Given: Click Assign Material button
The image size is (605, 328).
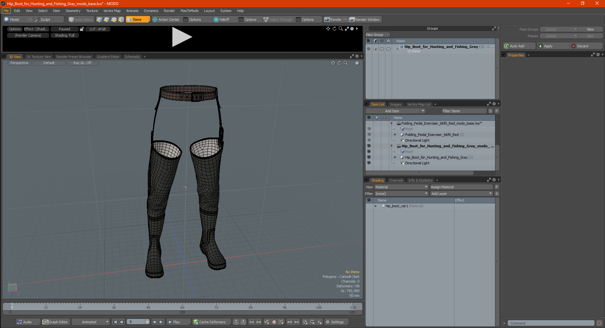Looking at the screenshot, I should [x=462, y=187].
